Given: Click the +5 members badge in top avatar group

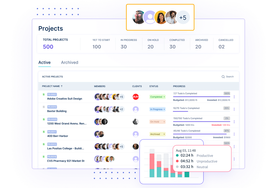Looking at the screenshot, I should tap(183, 18).
